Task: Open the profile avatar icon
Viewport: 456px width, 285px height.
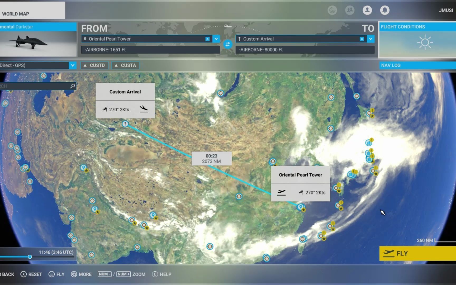Action: [367, 10]
